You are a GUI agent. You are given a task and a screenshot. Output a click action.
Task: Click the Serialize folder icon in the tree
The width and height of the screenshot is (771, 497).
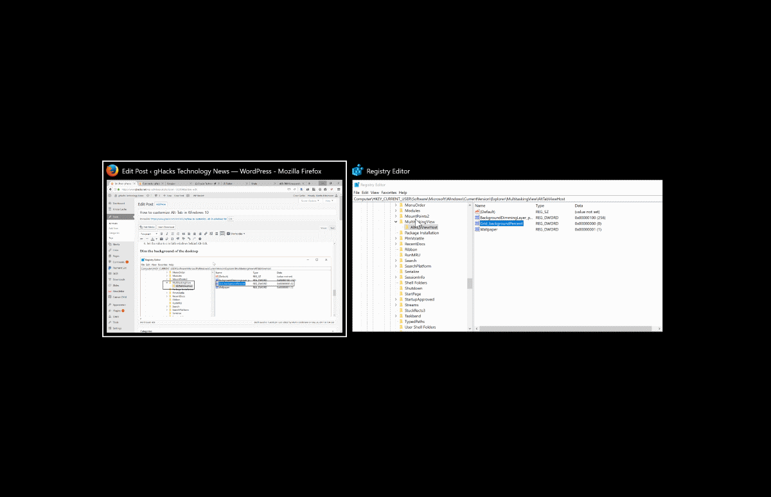click(402, 272)
